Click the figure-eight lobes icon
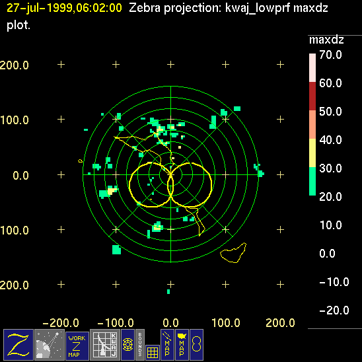The image size is (362, 362). pos(196,345)
